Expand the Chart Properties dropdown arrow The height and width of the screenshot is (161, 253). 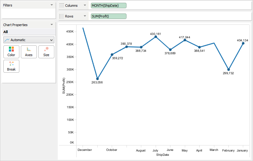(52, 25)
